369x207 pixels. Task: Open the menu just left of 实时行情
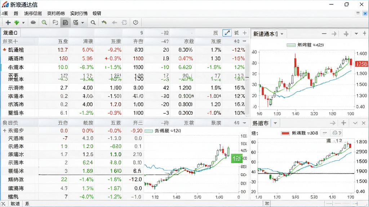[56, 13]
